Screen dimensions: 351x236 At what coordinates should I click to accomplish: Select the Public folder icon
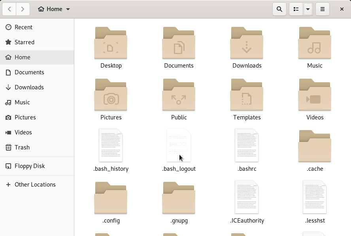pyautogui.click(x=179, y=95)
